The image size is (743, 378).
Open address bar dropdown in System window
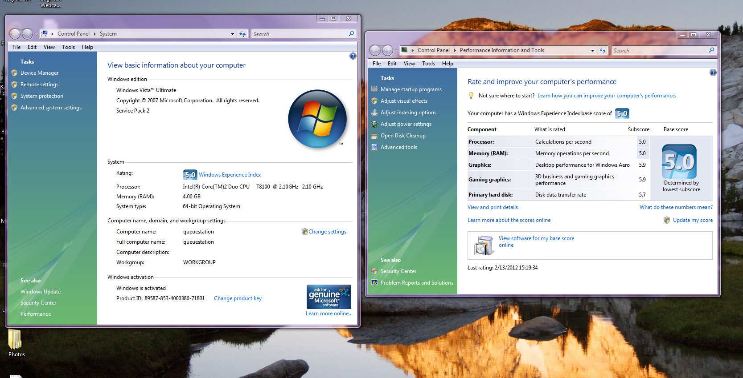pos(232,34)
